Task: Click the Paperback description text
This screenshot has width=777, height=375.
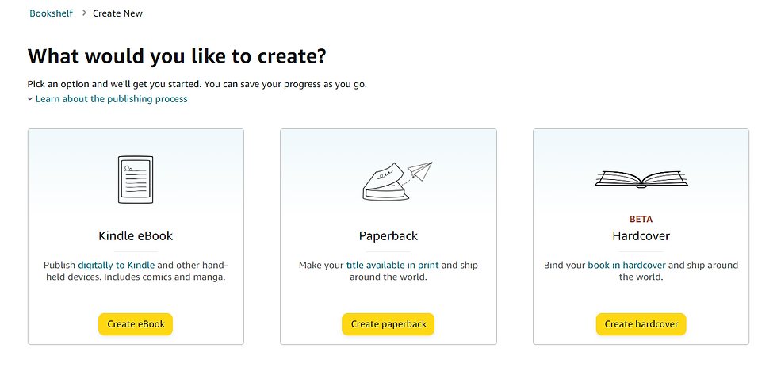Action: (x=388, y=271)
